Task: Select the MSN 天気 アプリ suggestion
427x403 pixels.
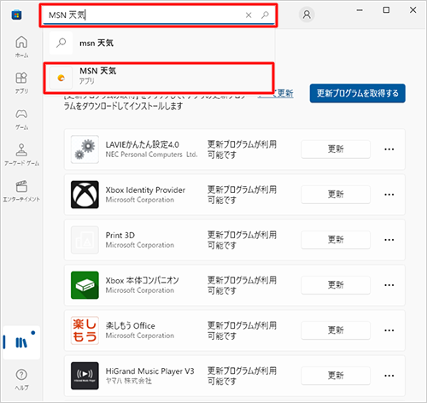Action: point(159,78)
